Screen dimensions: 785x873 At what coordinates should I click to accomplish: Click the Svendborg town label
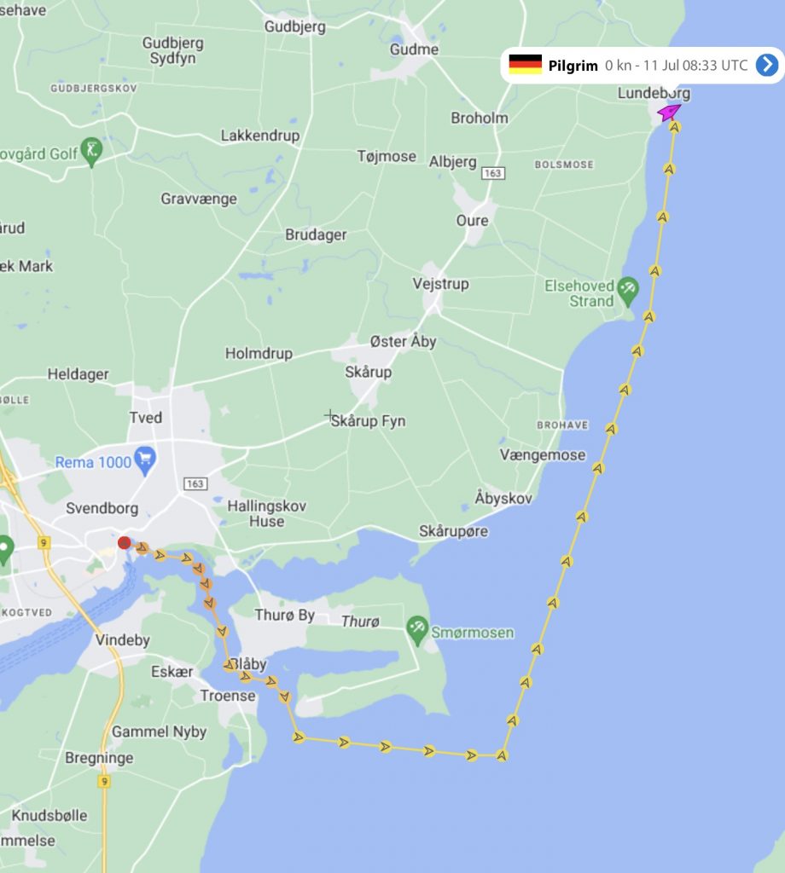tap(102, 508)
